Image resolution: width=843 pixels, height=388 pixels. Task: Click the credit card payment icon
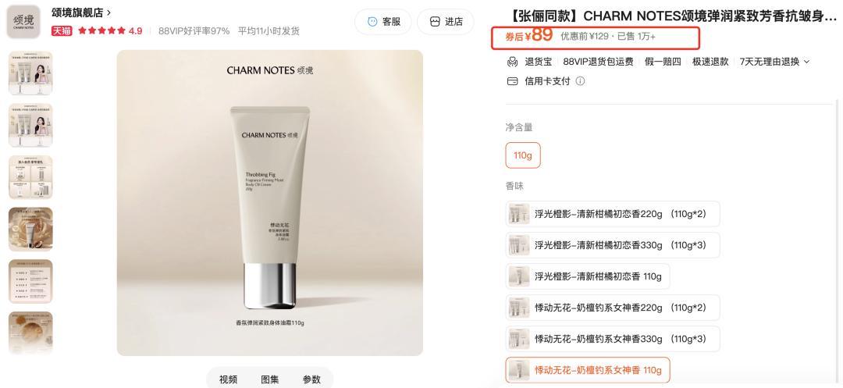512,81
